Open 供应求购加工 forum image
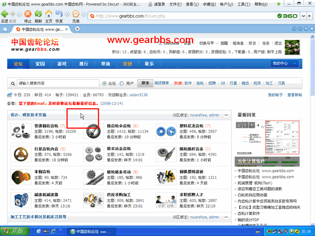 pos(93,200)
